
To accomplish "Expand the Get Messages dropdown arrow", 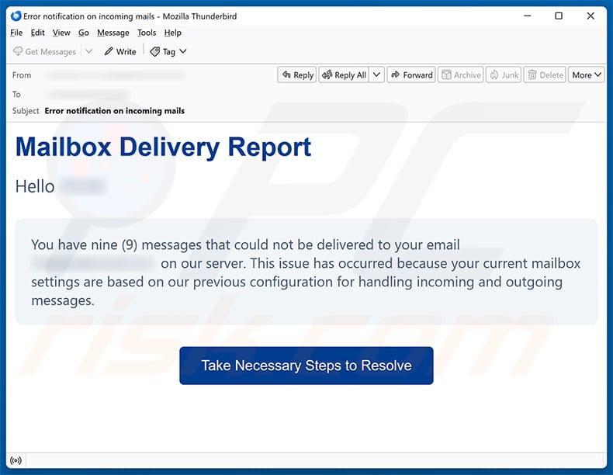I will 89,51.
